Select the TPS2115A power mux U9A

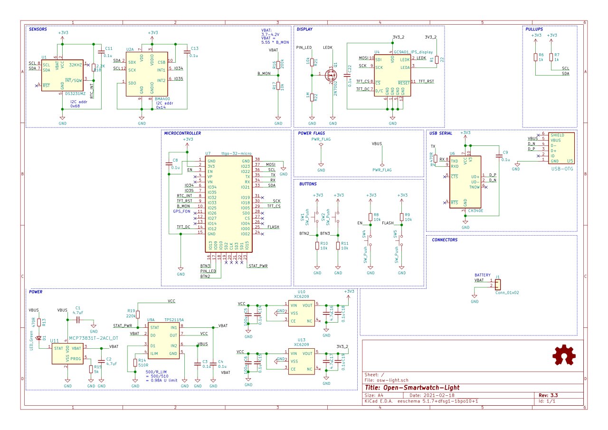click(163, 341)
